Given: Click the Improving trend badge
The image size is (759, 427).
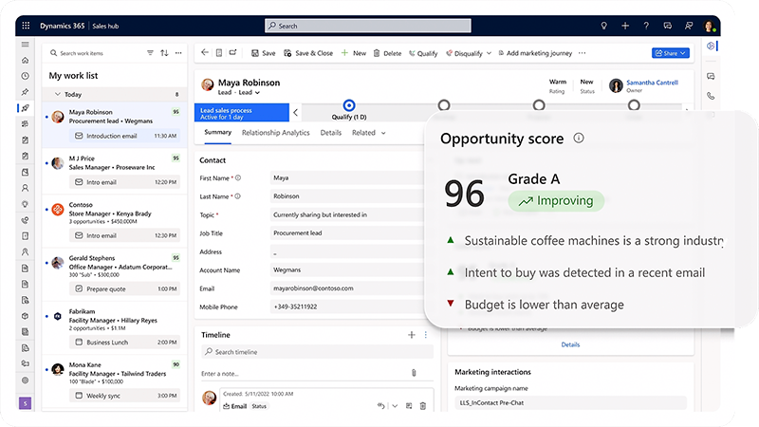Looking at the screenshot, I should point(556,201).
